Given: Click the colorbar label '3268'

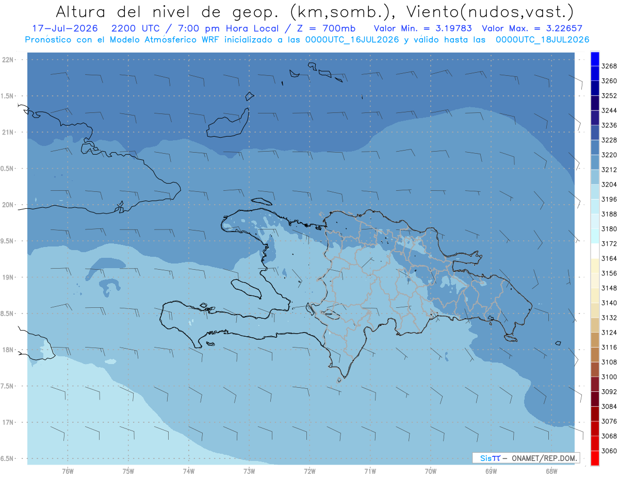Looking at the screenshot, I should pyautogui.click(x=609, y=66).
